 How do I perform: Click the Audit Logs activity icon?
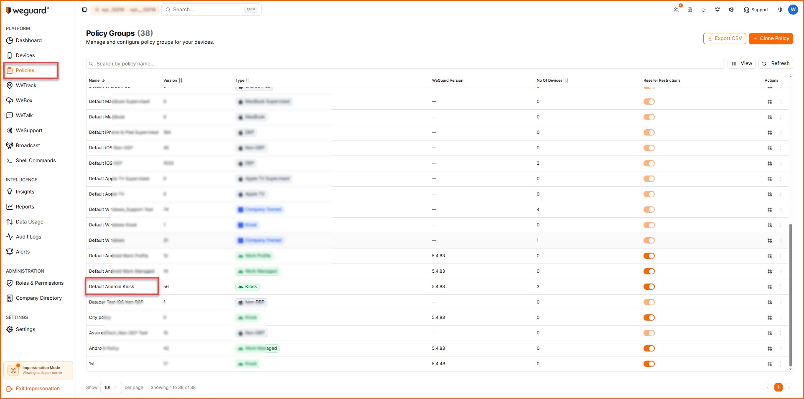tap(10, 237)
